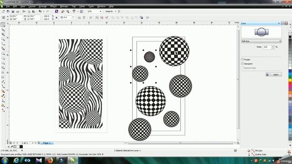Image resolution: width=292 pixels, height=164 pixels.
Task: Click the lock icon beside Apply
Action: 267,75
